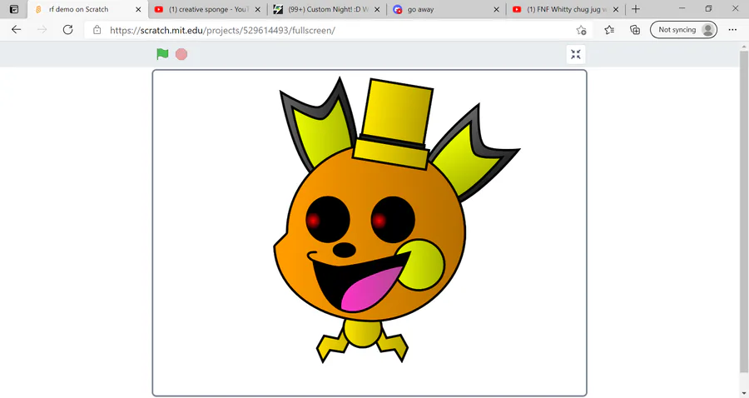Add page to favorites star-plus icon
Screen dimensions: 749x398
tap(581, 30)
